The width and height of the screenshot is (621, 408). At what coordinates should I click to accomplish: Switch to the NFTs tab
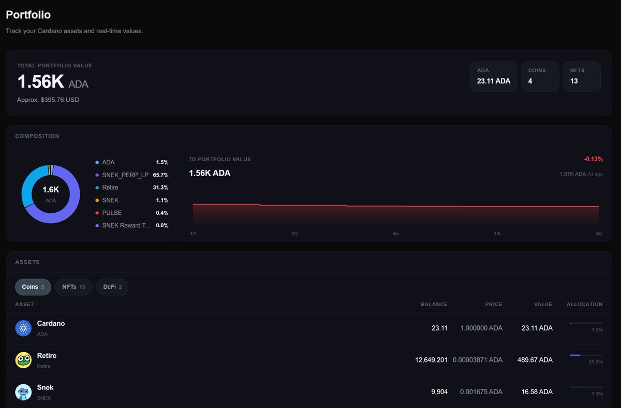click(73, 287)
